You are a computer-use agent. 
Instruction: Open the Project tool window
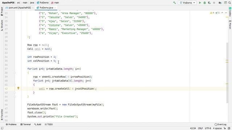(x=2, y=11)
